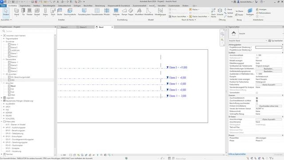This screenshot has width=284, height=160.
Task: Choose the Wand wall tool
Action: [x=16, y=12]
